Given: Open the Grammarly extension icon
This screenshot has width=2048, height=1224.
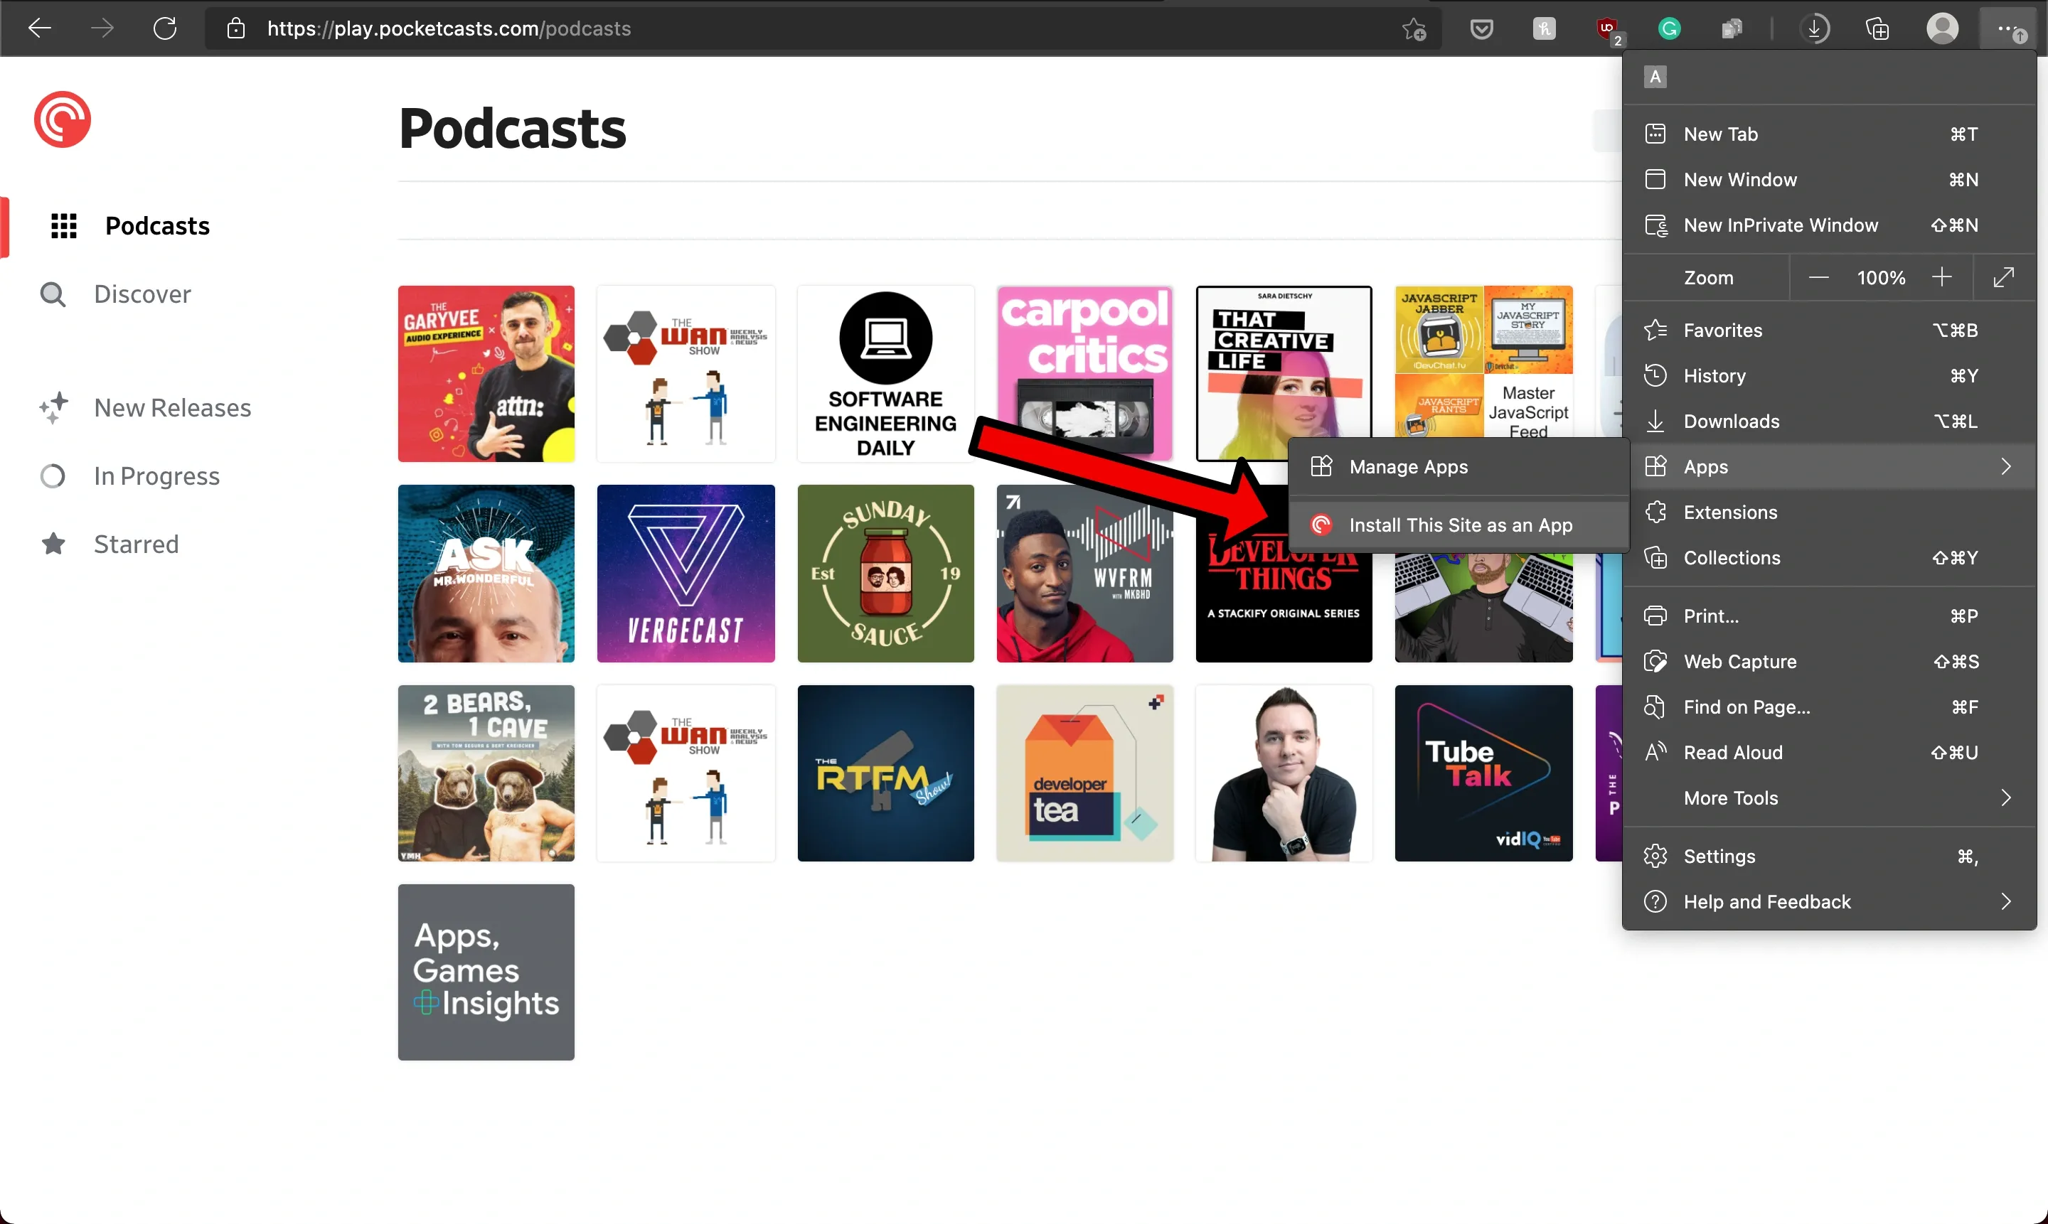Looking at the screenshot, I should (1669, 29).
